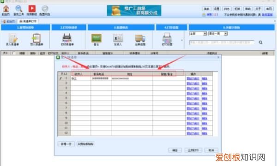Toggle the select-all checkbox in main table header
The image size is (277, 166).
pyautogui.click(x=14, y=53)
